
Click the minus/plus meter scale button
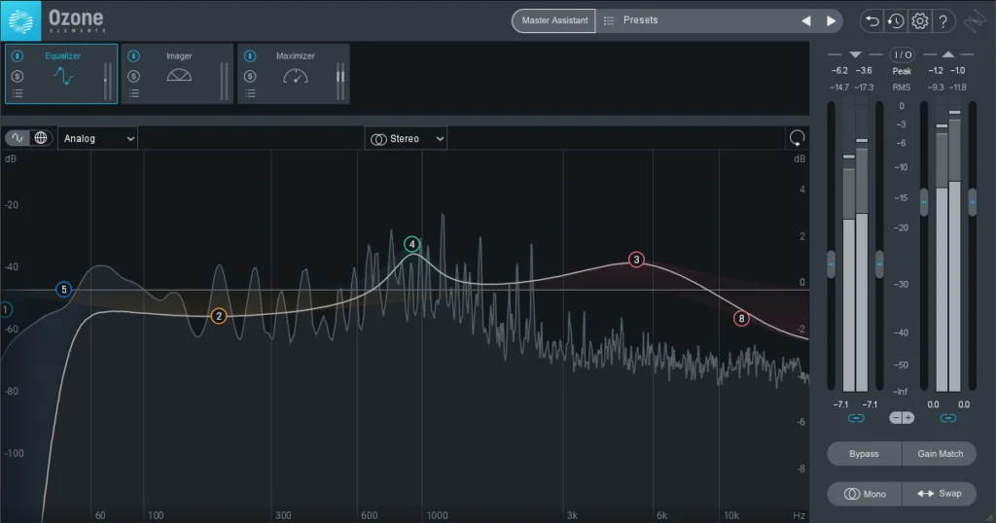(x=902, y=418)
